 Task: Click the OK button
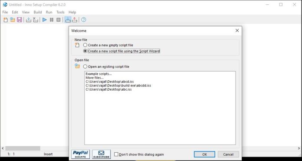pyautogui.click(x=204, y=154)
